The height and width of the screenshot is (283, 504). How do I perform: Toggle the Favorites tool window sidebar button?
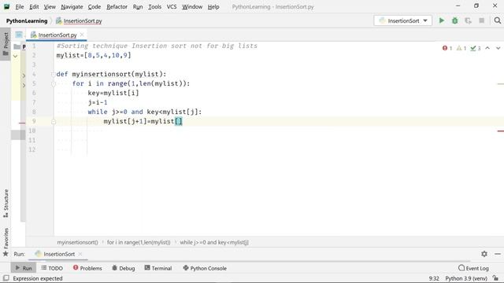tap(6, 242)
